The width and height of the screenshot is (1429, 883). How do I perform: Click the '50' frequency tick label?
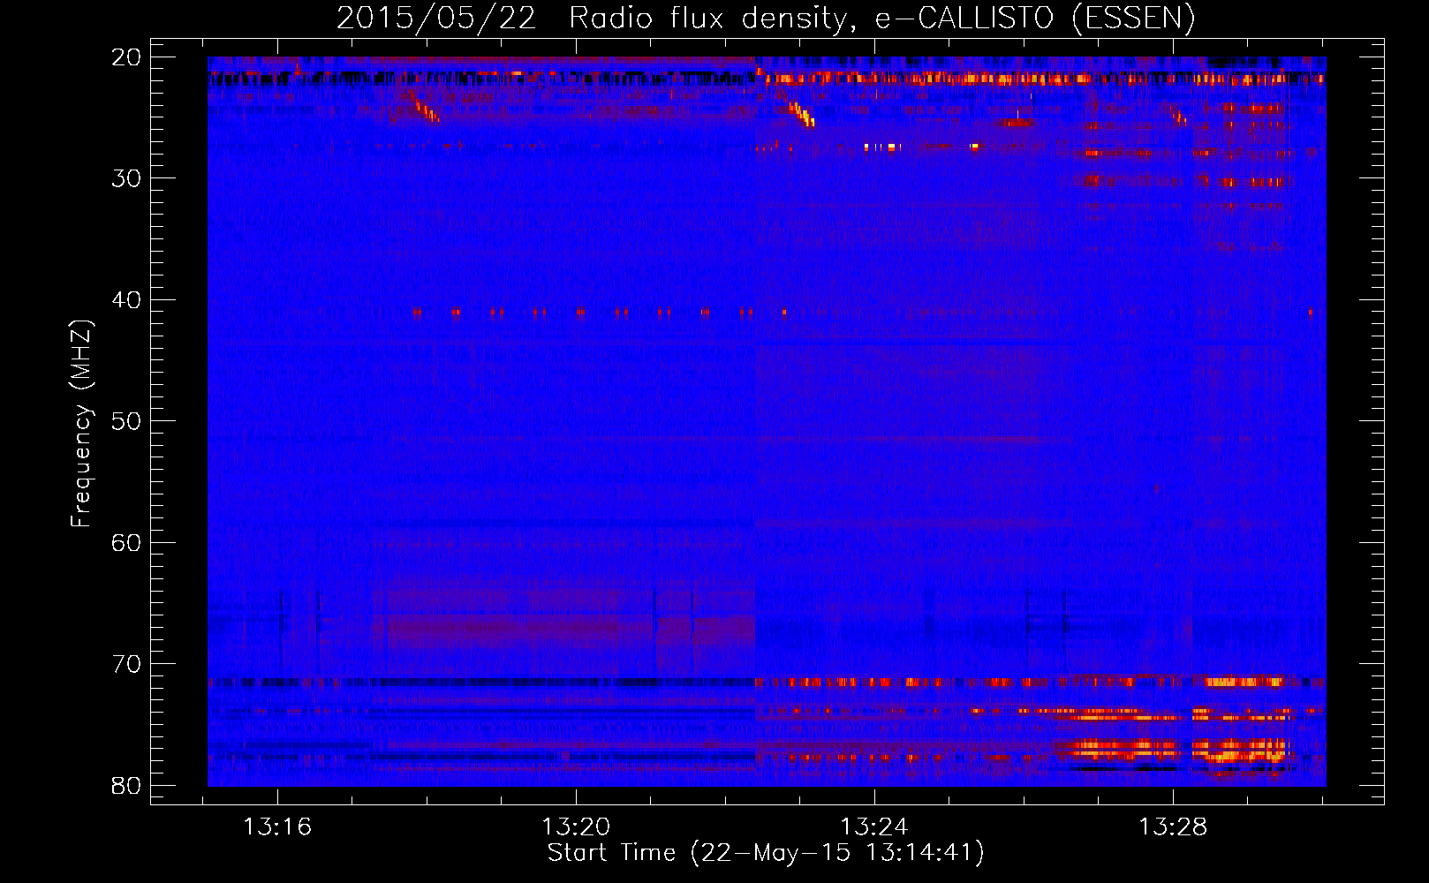click(x=127, y=421)
